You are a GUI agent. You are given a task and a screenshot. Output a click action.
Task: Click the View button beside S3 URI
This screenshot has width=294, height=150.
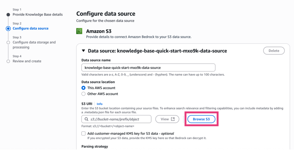[x=167, y=119]
